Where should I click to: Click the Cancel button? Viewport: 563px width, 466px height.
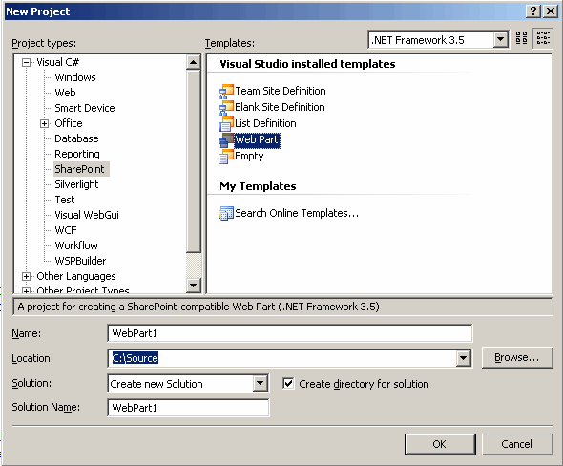click(x=517, y=444)
